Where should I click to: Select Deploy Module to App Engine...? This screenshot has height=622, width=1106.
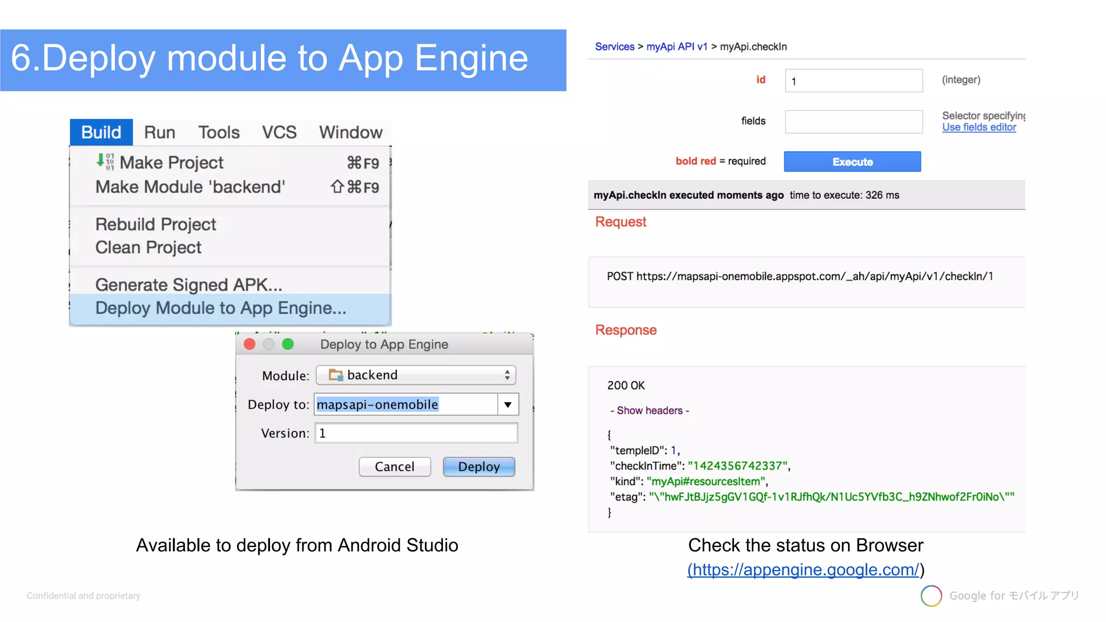point(231,308)
